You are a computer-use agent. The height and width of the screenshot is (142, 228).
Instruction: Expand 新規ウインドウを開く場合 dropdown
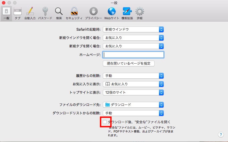(133, 38)
